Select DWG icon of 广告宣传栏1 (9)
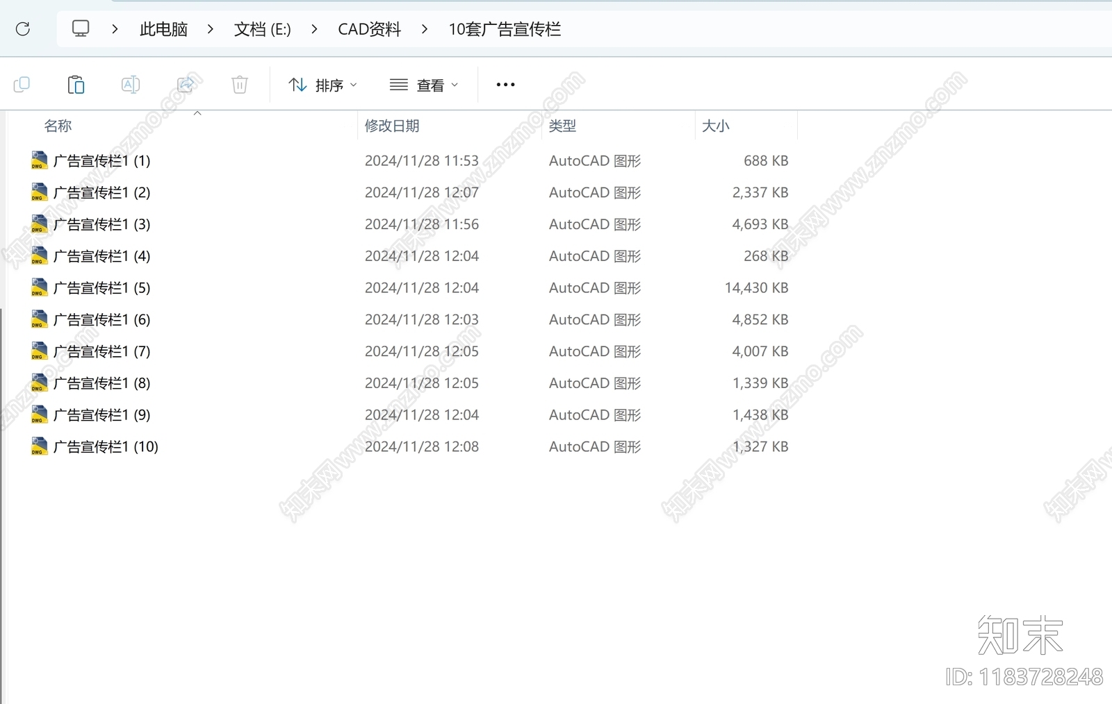The width and height of the screenshot is (1112, 704). tap(39, 414)
